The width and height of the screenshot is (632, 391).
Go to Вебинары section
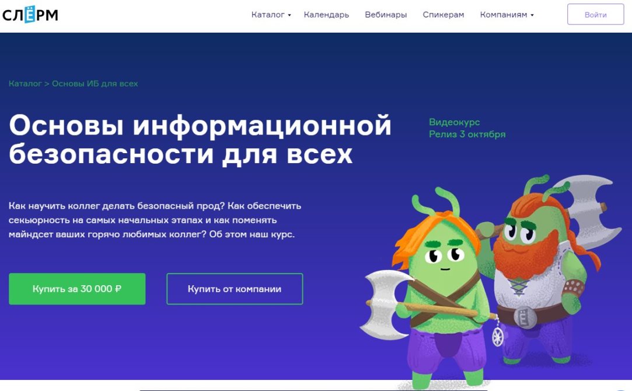(386, 15)
